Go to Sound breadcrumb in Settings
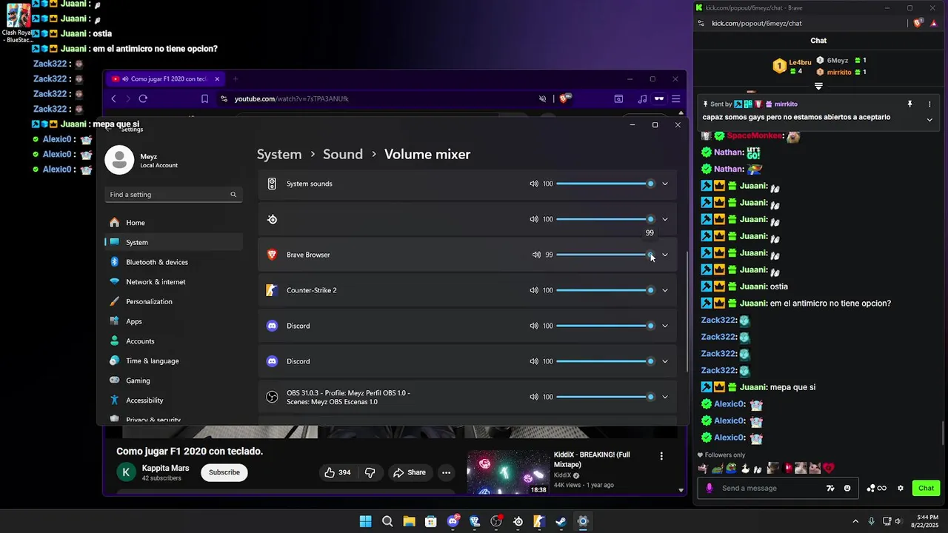Viewport: 948px width, 533px height. [x=343, y=154]
